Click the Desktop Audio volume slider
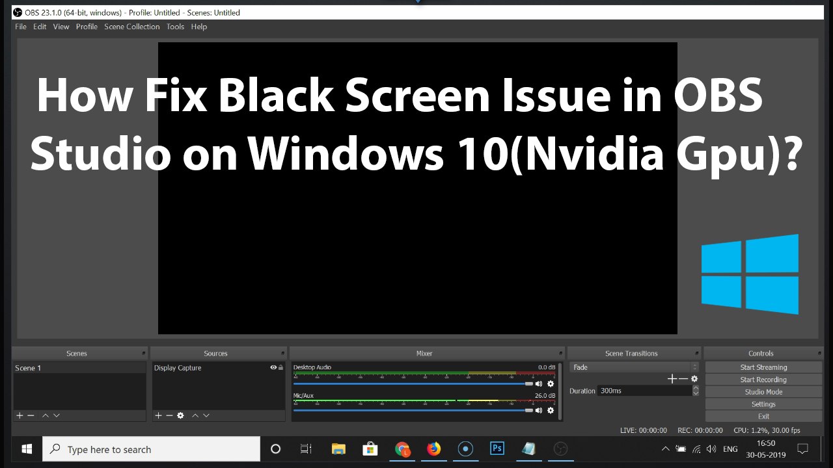Screen dimensions: 833x468 413,383
